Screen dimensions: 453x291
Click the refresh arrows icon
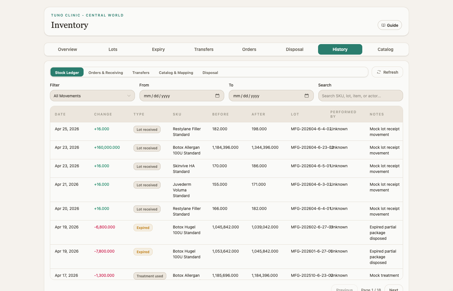(379, 72)
